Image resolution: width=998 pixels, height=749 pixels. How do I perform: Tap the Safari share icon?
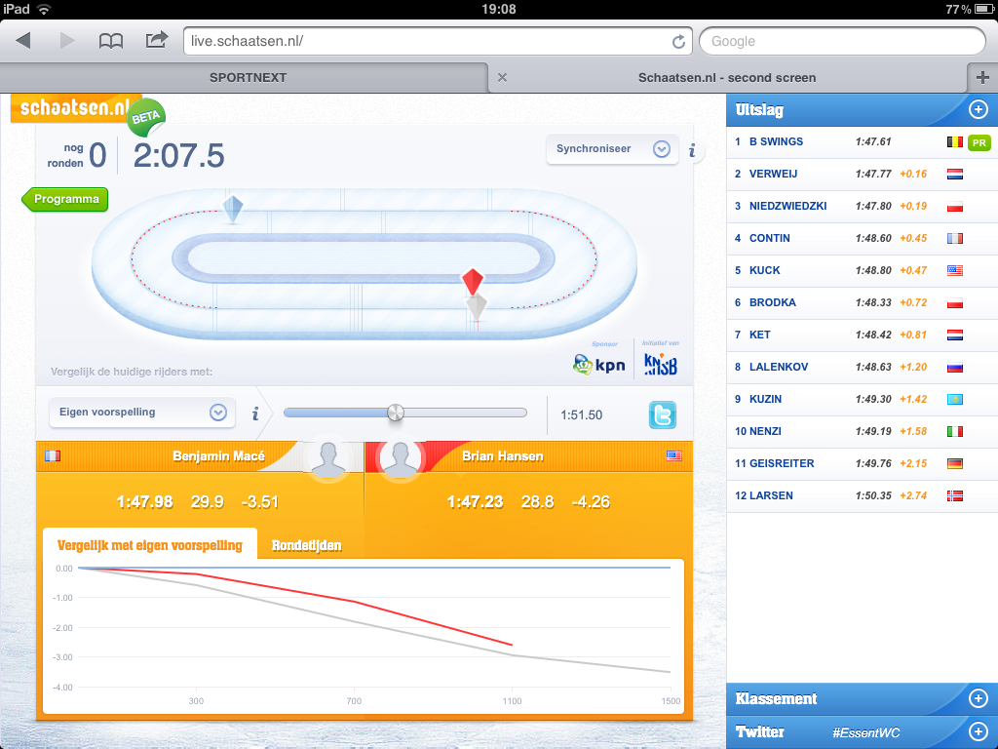(x=156, y=40)
